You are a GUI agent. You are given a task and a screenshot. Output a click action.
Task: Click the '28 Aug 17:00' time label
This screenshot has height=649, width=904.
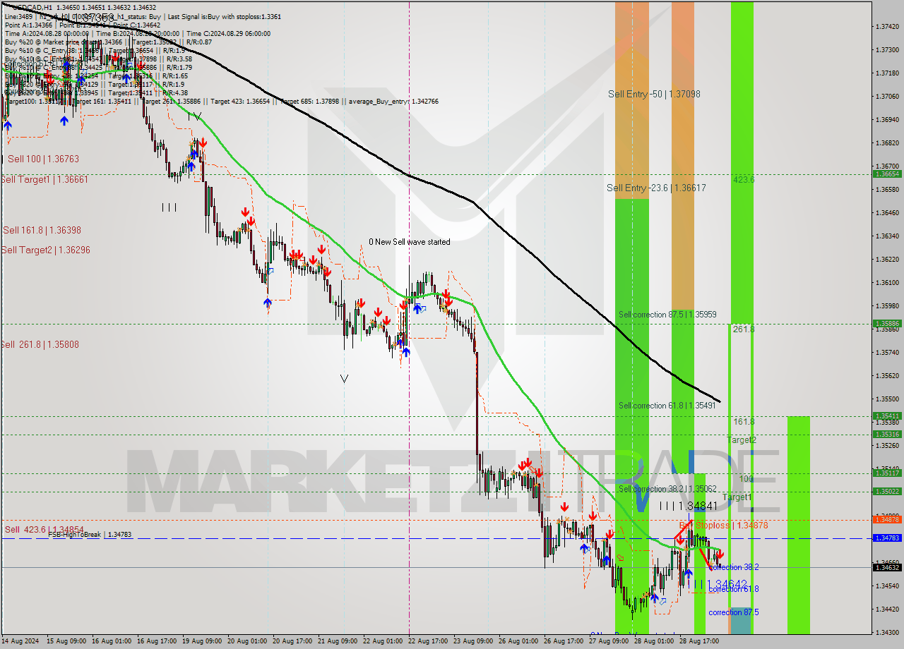tap(700, 641)
